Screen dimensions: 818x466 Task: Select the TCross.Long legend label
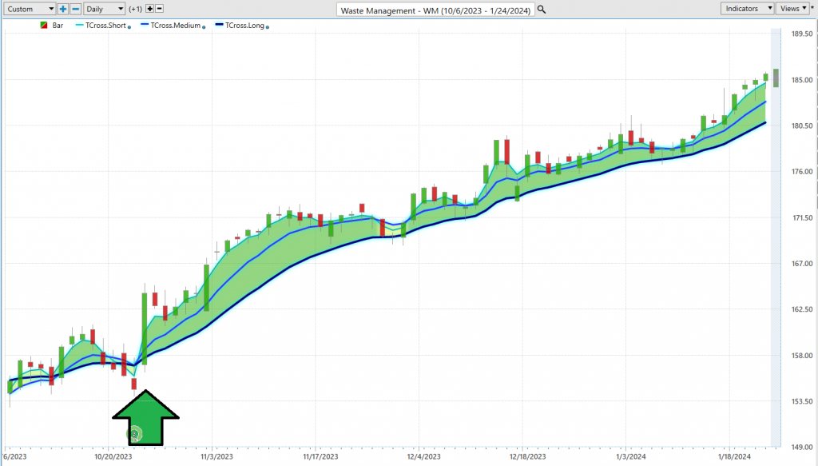[x=244, y=25]
